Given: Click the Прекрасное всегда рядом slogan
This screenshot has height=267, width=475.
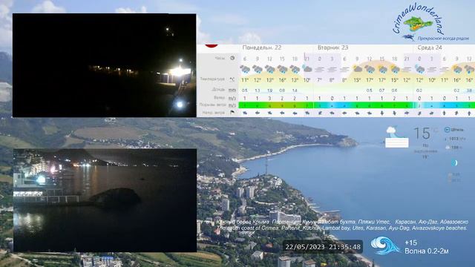Looking at the screenshot, I should 443,39.
